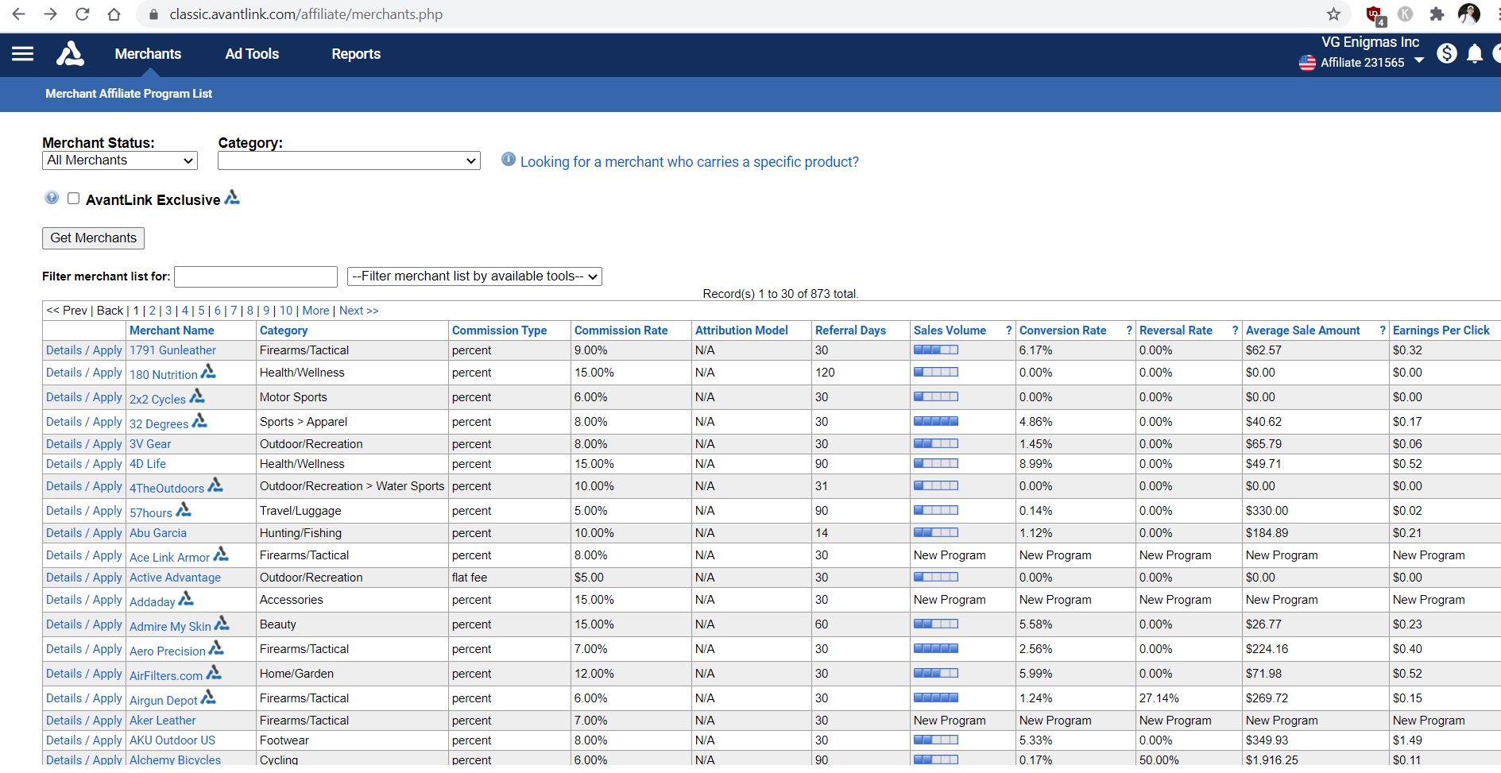Click the AvantLink logo next to Exclusive label

tap(232, 197)
